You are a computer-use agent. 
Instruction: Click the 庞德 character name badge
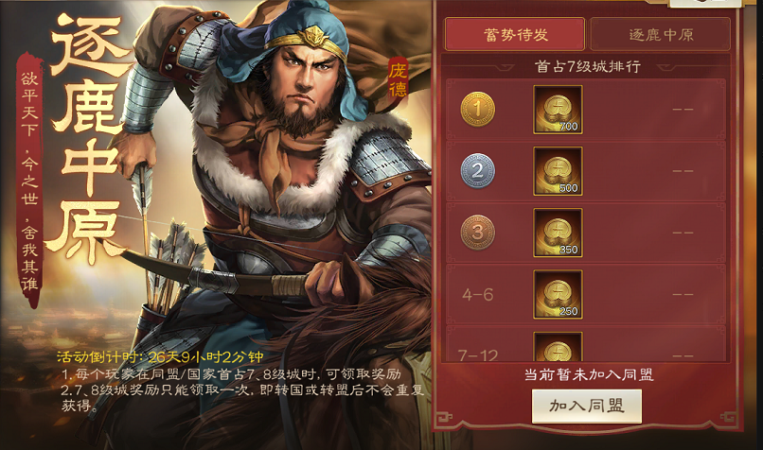click(x=397, y=78)
